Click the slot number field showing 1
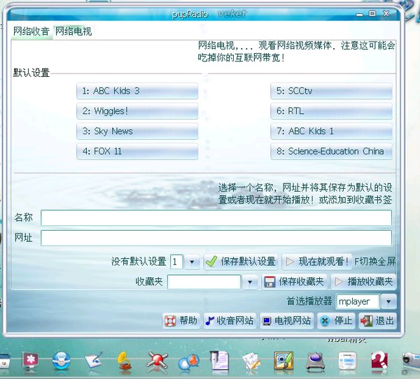The width and height of the screenshot is (420, 379). [176, 262]
